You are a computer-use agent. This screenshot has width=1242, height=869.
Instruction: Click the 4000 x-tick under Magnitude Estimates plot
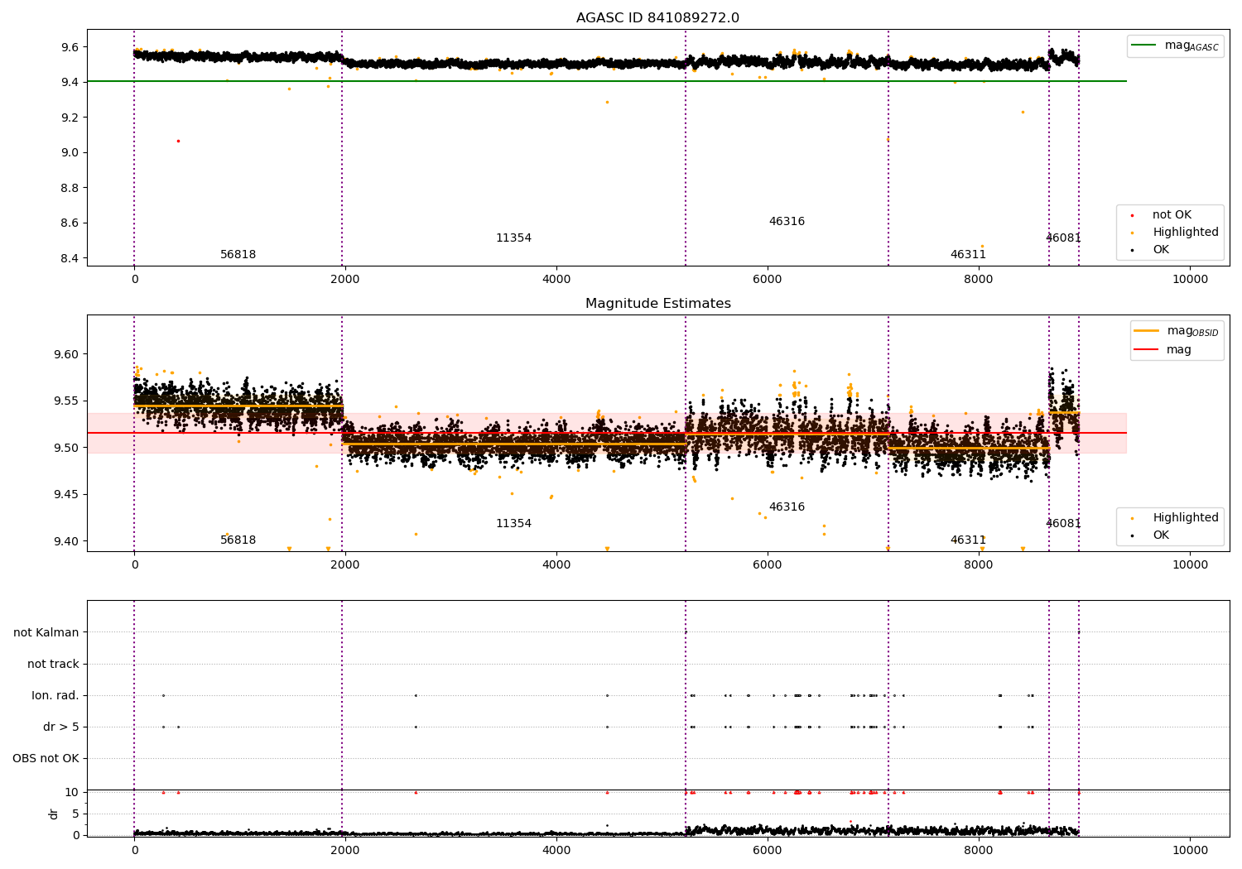click(x=556, y=564)
